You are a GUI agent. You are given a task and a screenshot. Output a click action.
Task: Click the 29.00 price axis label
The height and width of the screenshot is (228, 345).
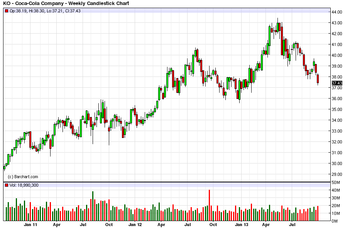pyautogui.click(x=337, y=174)
